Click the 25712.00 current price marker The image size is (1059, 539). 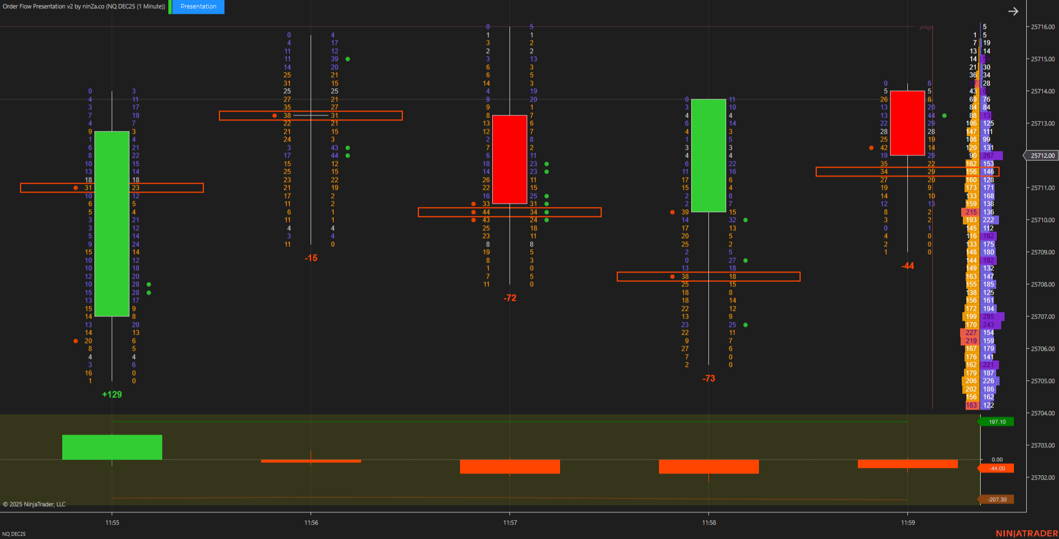1042,155
